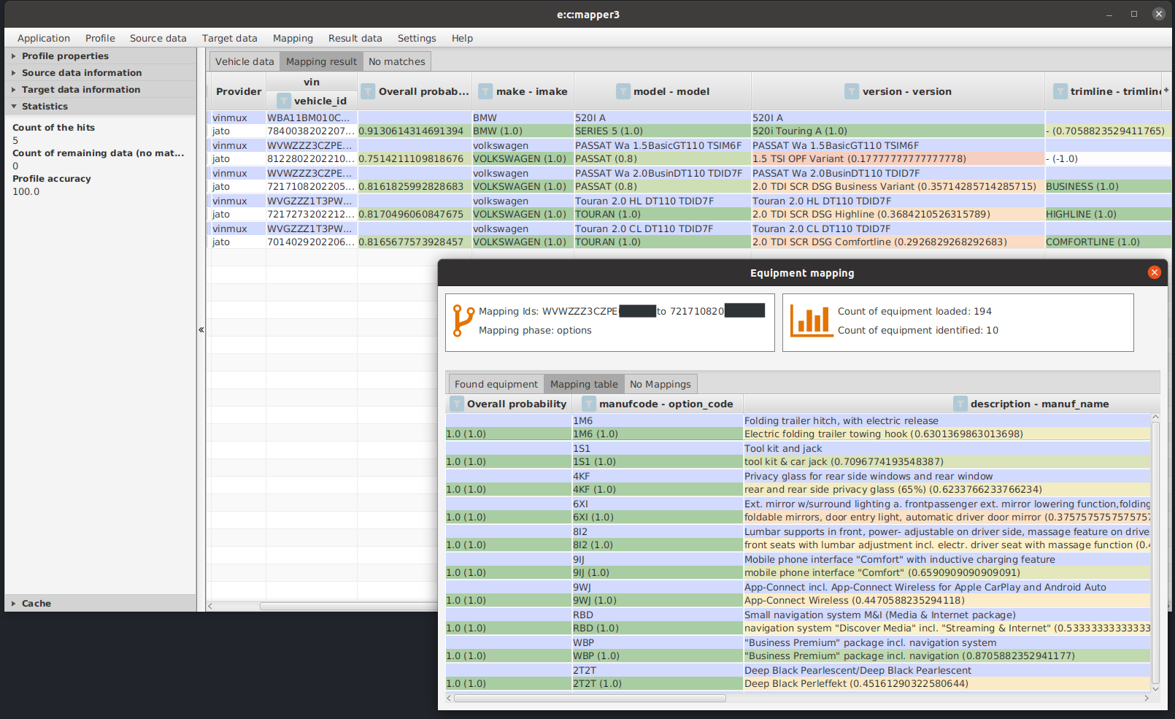
Task: Switch to the No Mappings tab
Action: [x=660, y=384]
